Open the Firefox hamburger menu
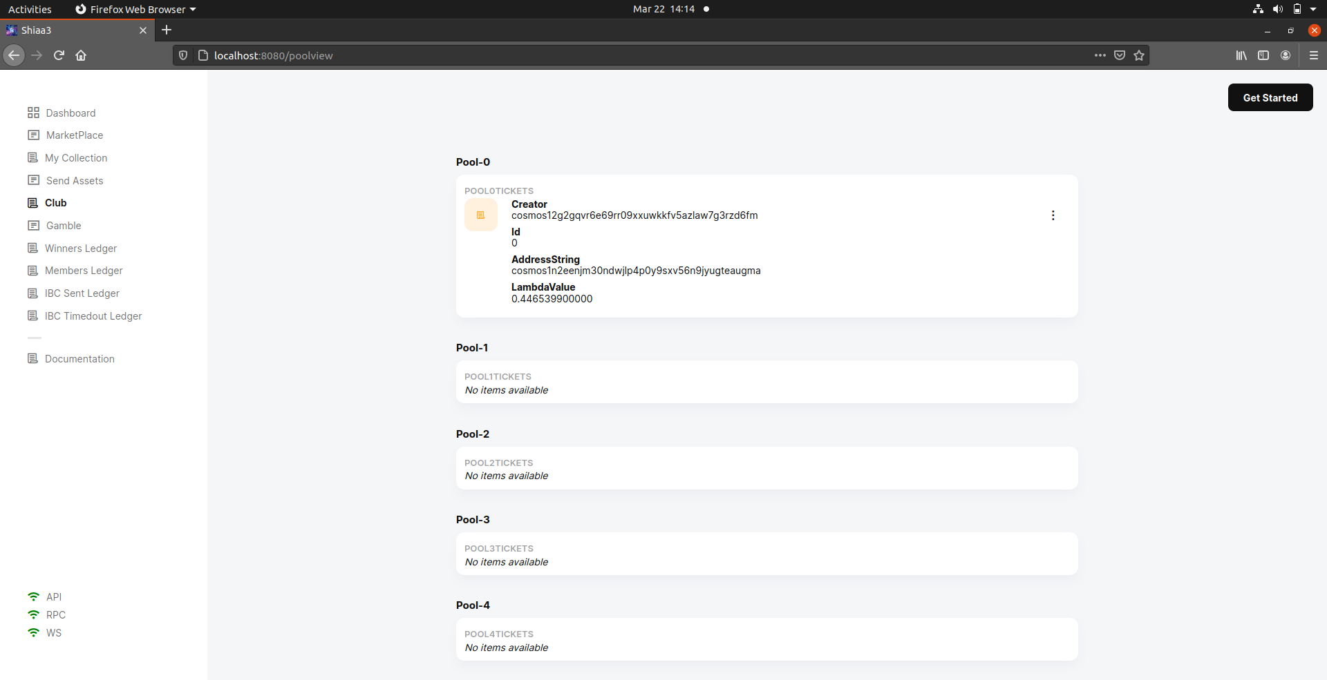Screen dimensions: 1327x680 (1314, 55)
